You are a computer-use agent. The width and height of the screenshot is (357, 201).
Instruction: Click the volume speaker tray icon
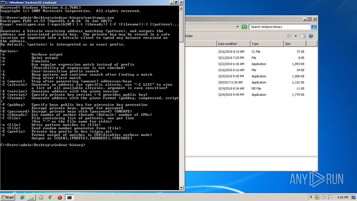pos(324,197)
